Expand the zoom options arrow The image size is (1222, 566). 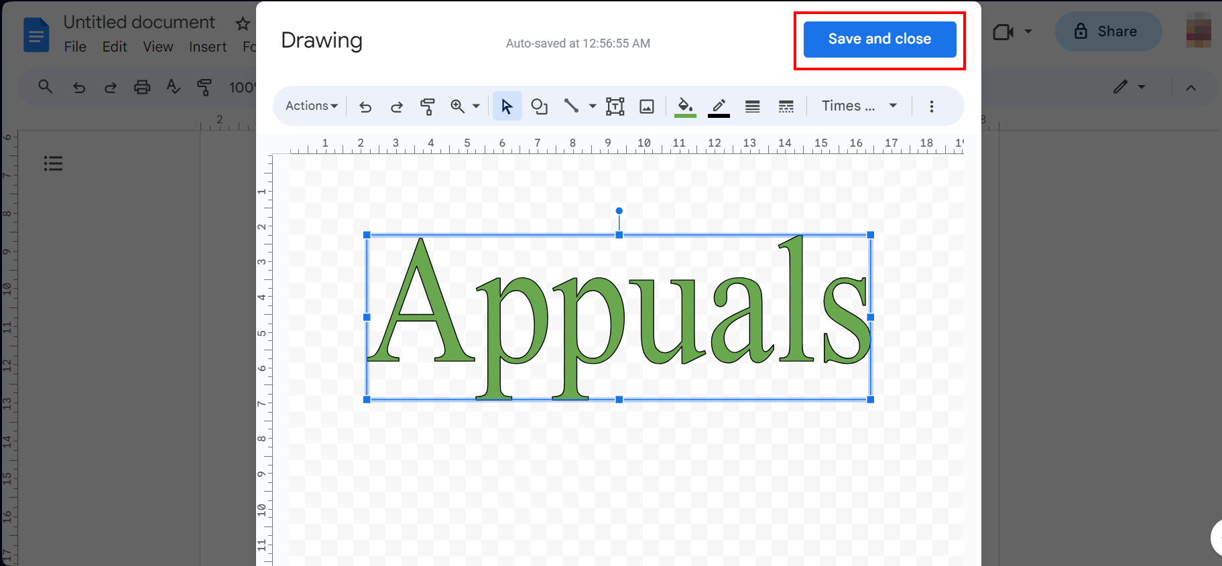coord(476,107)
